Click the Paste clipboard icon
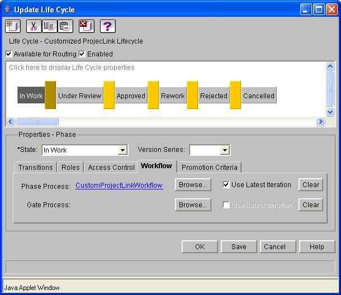The image size is (341, 295). [65, 26]
